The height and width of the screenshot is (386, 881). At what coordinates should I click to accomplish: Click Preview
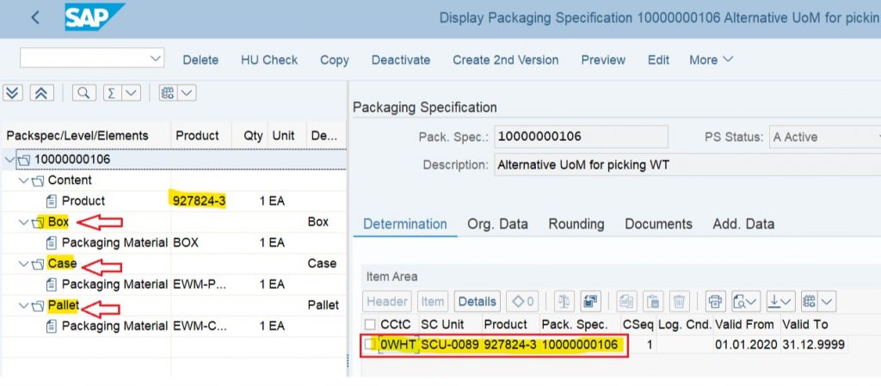coord(603,60)
